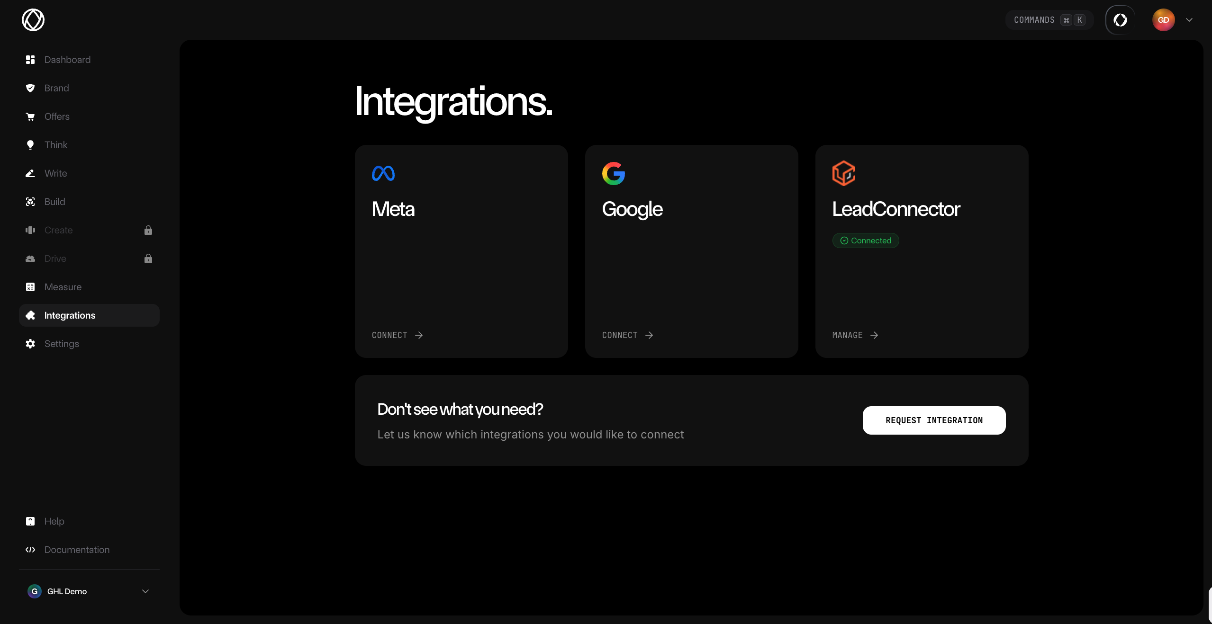Open Write using the pen icon
Image resolution: width=1212 pixels, height=624 pixels.
pyautogui.click(x=30, y=173)
